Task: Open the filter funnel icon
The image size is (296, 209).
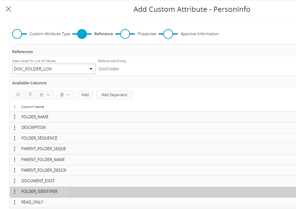Action: point(30,95)
